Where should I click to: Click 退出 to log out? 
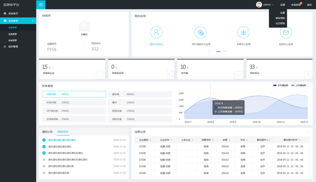pos(309,5)
